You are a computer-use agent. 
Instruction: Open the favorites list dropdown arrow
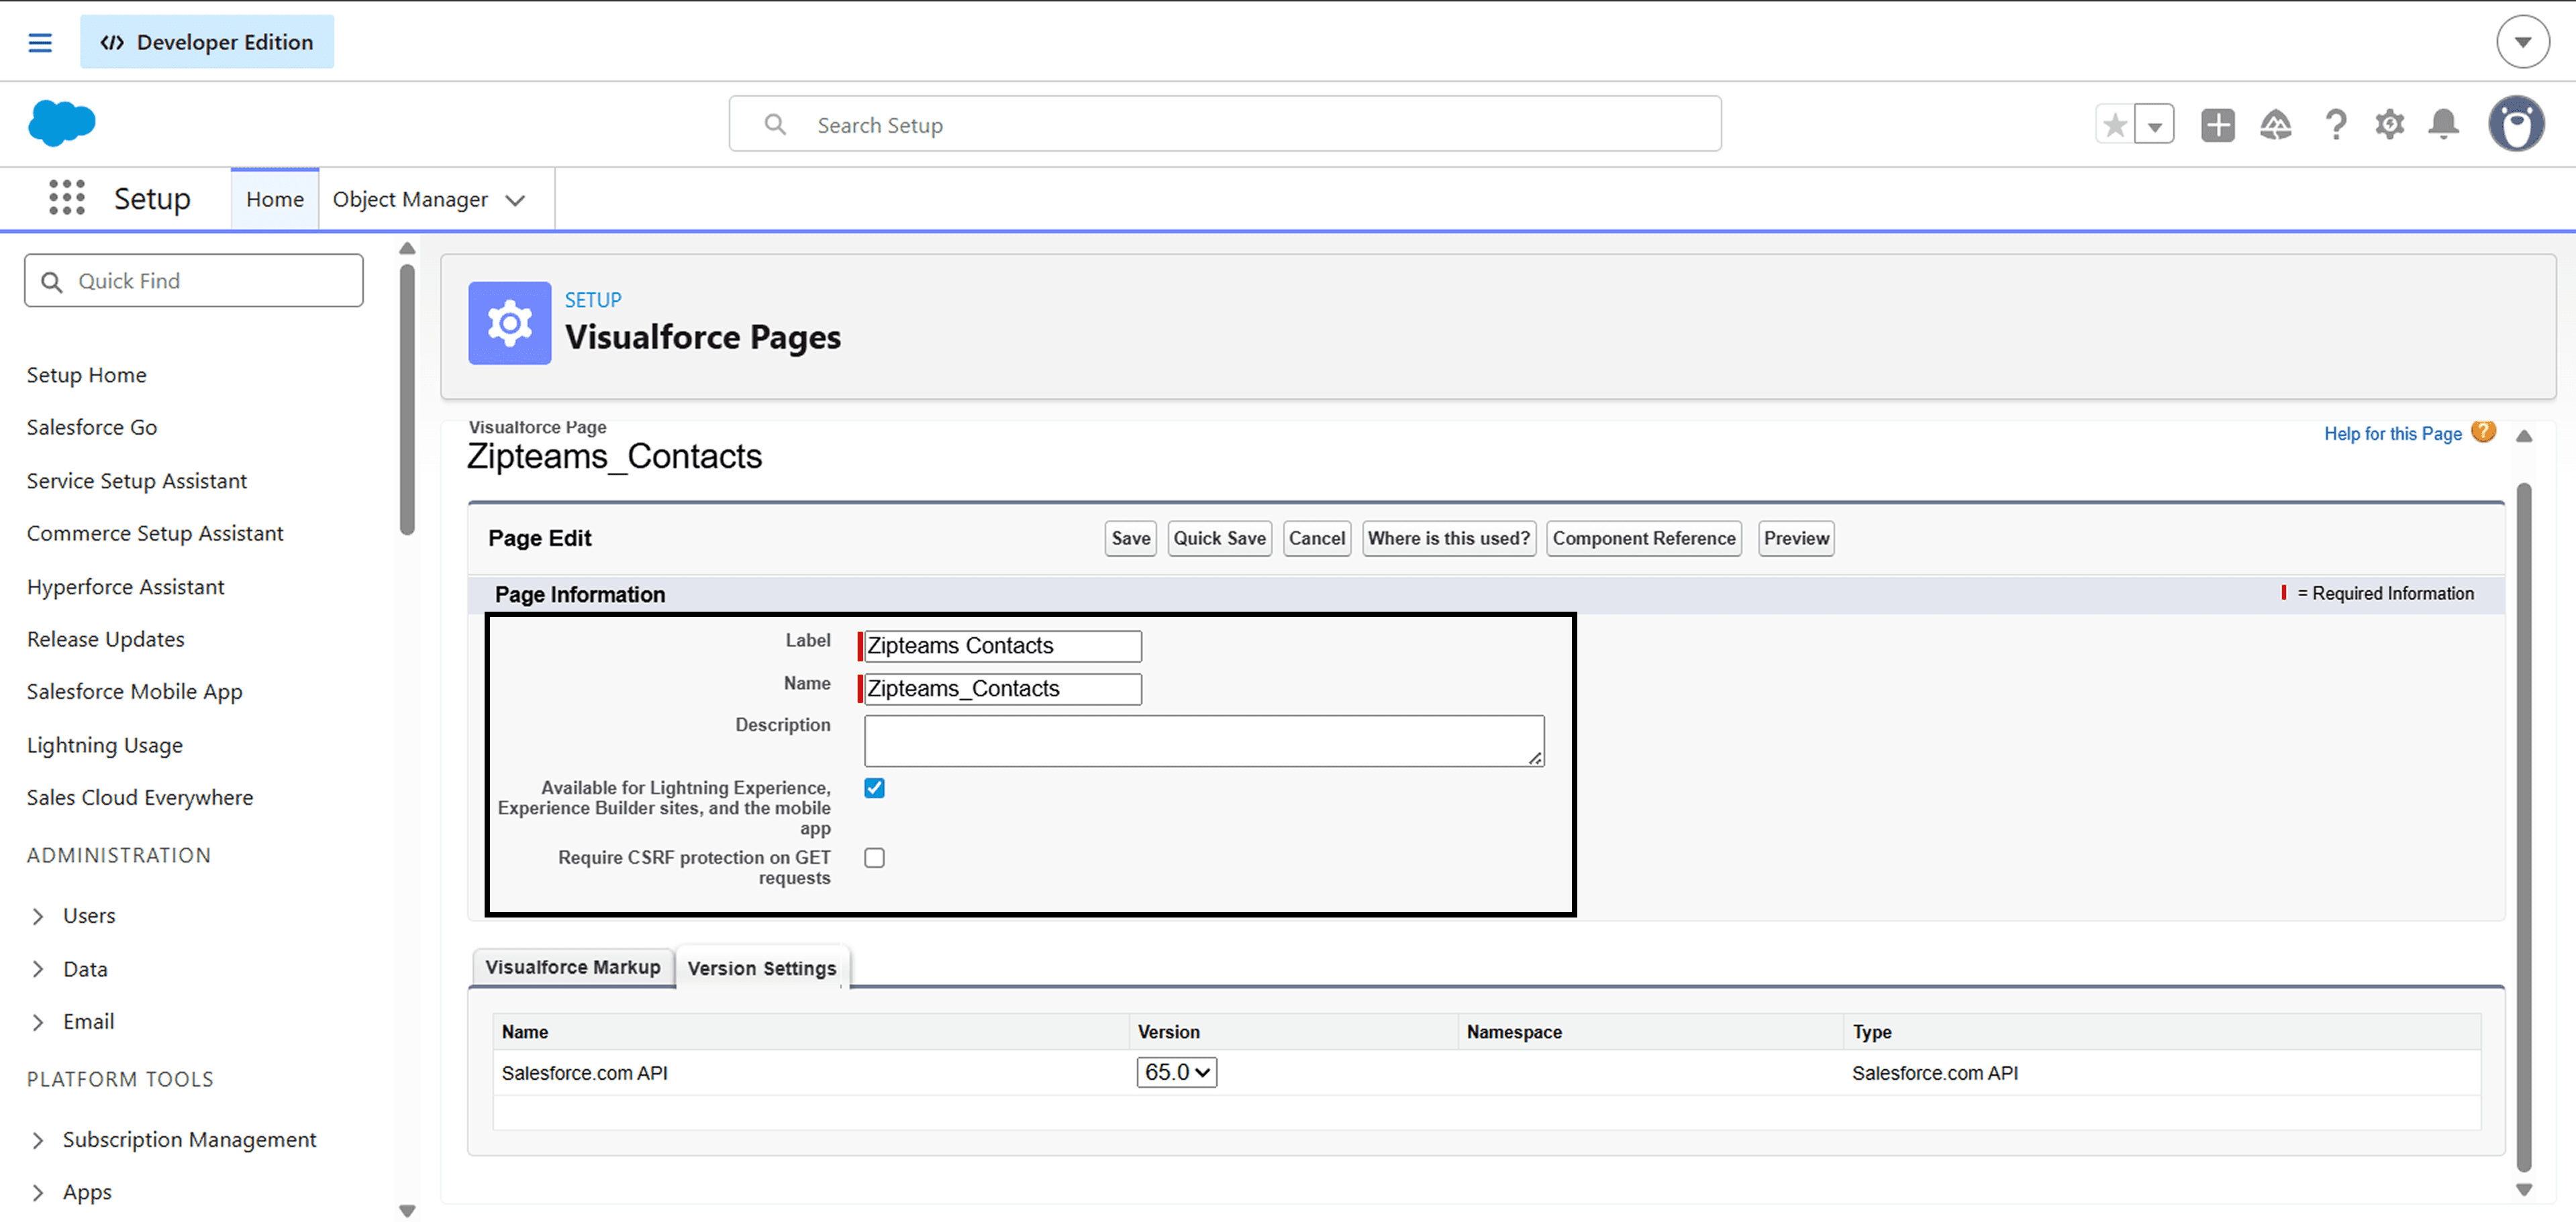[x=2155, y=126]
